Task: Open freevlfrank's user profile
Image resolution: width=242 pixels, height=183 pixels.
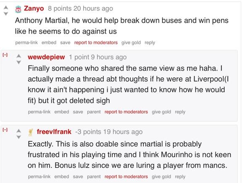Action: coord(54,132)
